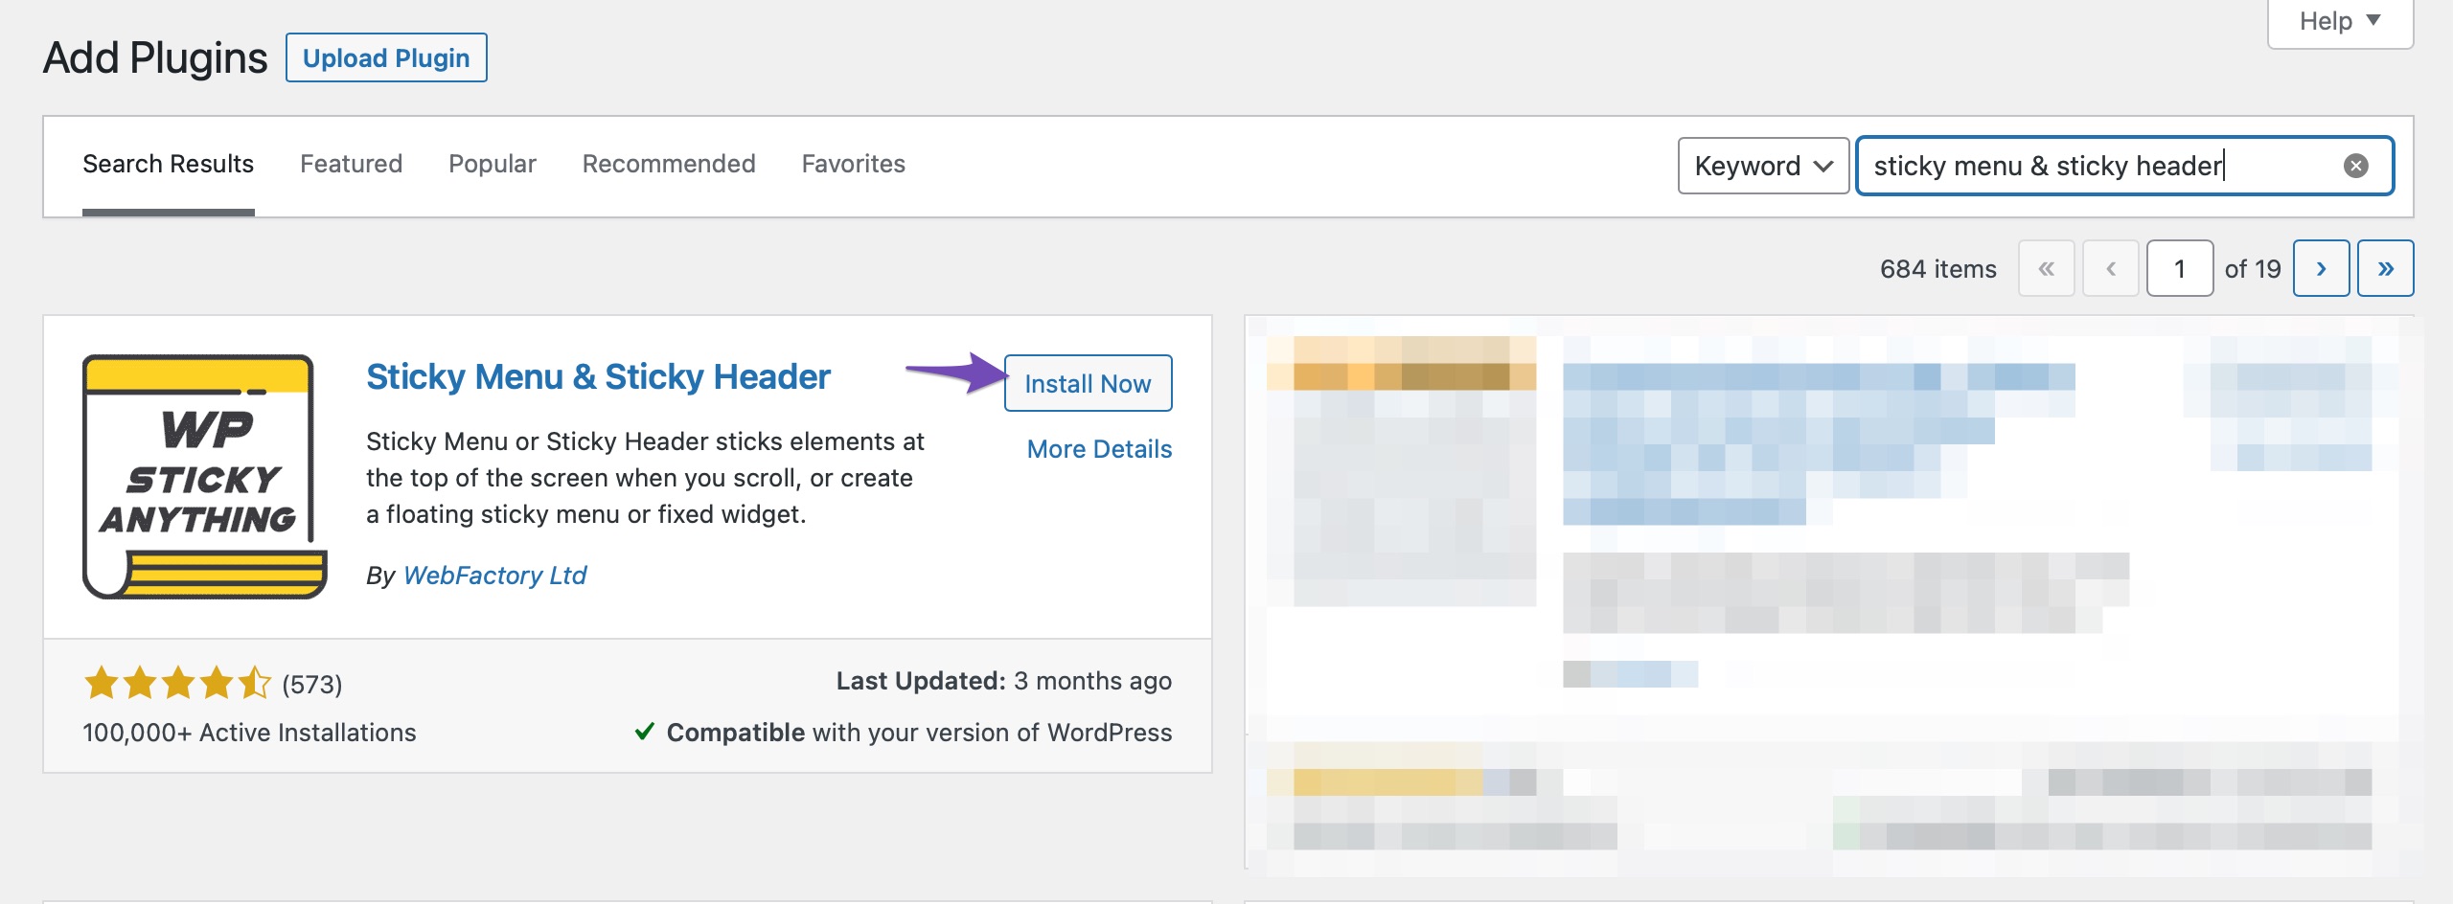Toggle the Search Results filter view

168,163
